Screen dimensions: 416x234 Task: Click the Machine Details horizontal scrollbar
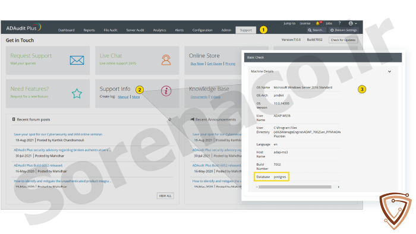coord(295,187)
